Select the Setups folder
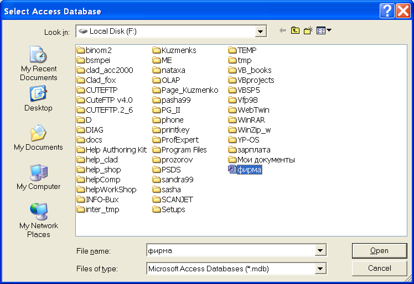The height and width of the screenshot is (284, 414). pos(169,209)
